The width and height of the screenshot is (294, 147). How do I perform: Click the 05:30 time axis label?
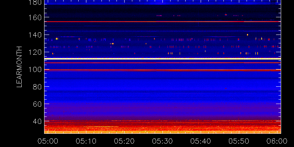[x=162, y=141]
